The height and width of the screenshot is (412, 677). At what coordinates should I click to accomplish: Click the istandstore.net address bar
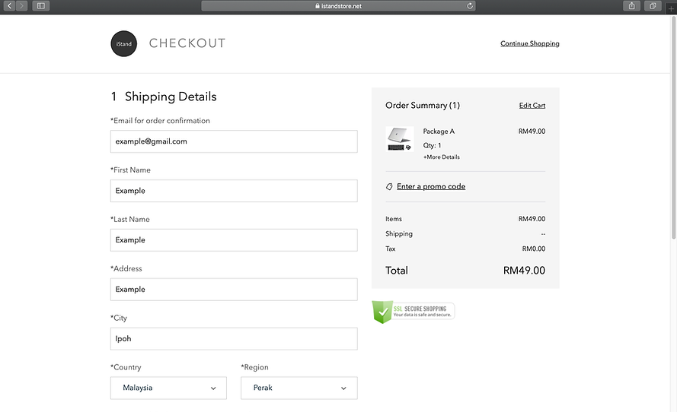[x=338, y=6]
